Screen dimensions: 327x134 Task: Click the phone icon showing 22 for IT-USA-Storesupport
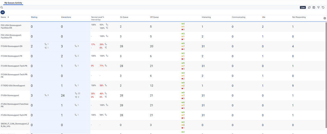click(x=76, y=93)
